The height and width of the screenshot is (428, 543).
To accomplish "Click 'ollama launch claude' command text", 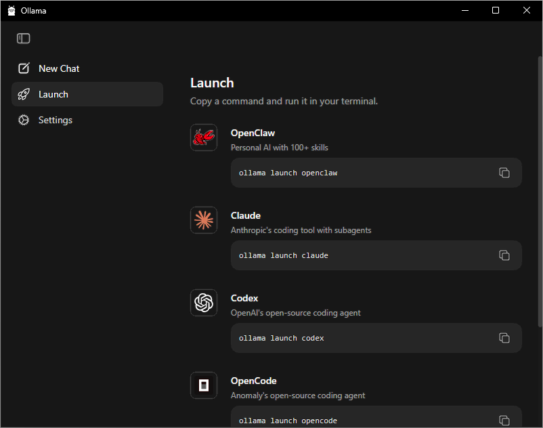I will pyautogui.click(x=284, y=255).
